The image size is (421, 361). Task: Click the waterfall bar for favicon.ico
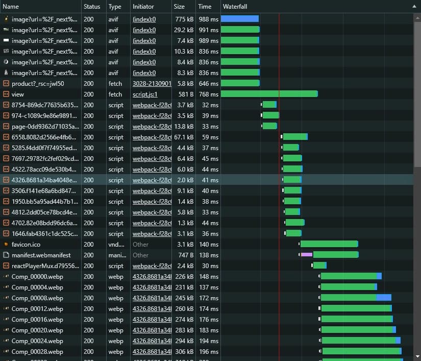pyautogui.click(x=329, y=244)
